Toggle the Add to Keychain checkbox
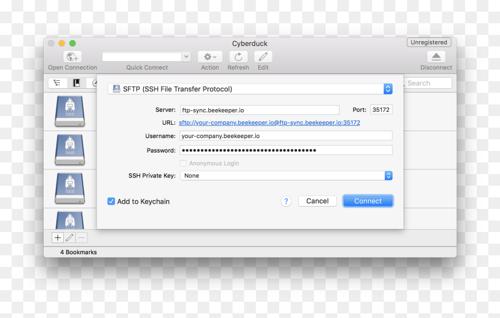This screenshot has height=318, width=500. [111, 201]
